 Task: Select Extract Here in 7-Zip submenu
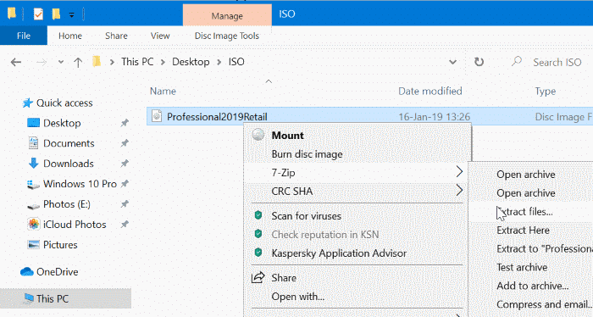(523, 231)
